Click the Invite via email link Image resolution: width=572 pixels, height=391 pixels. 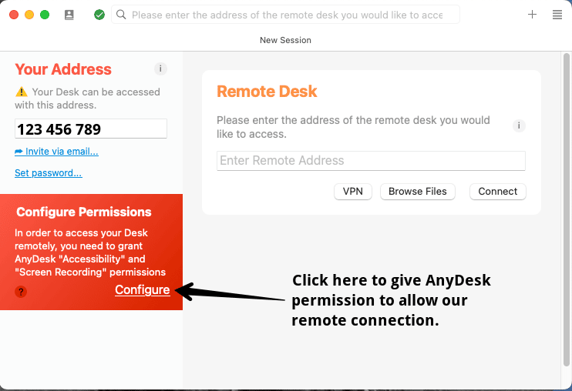56,152
